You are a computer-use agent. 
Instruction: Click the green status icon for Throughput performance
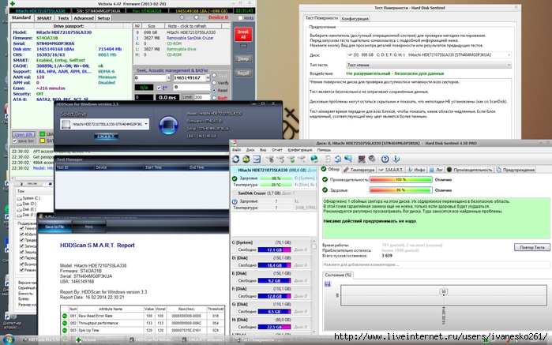[x=65, y=323]
